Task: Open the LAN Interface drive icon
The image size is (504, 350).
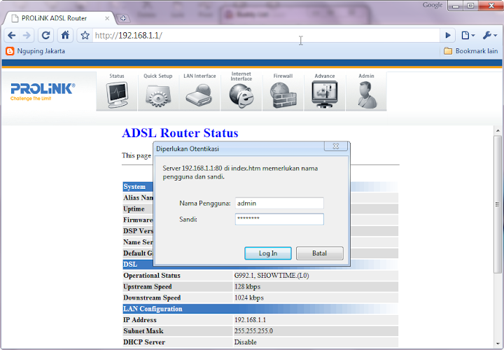Action: [199, 94]
